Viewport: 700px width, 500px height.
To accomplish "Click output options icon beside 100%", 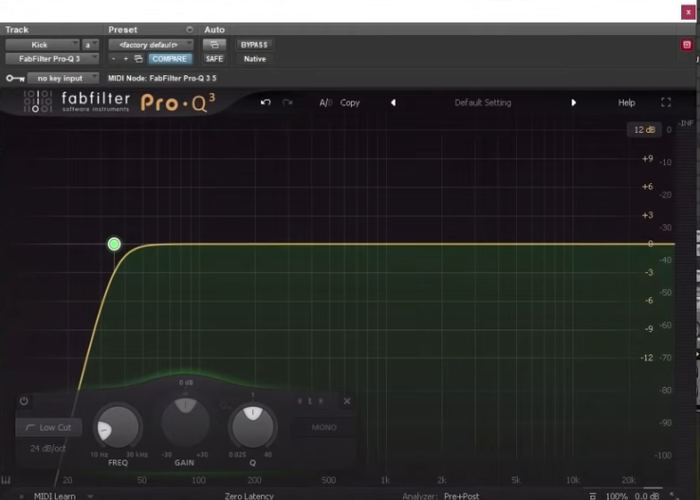I will [x=593, y=496].
